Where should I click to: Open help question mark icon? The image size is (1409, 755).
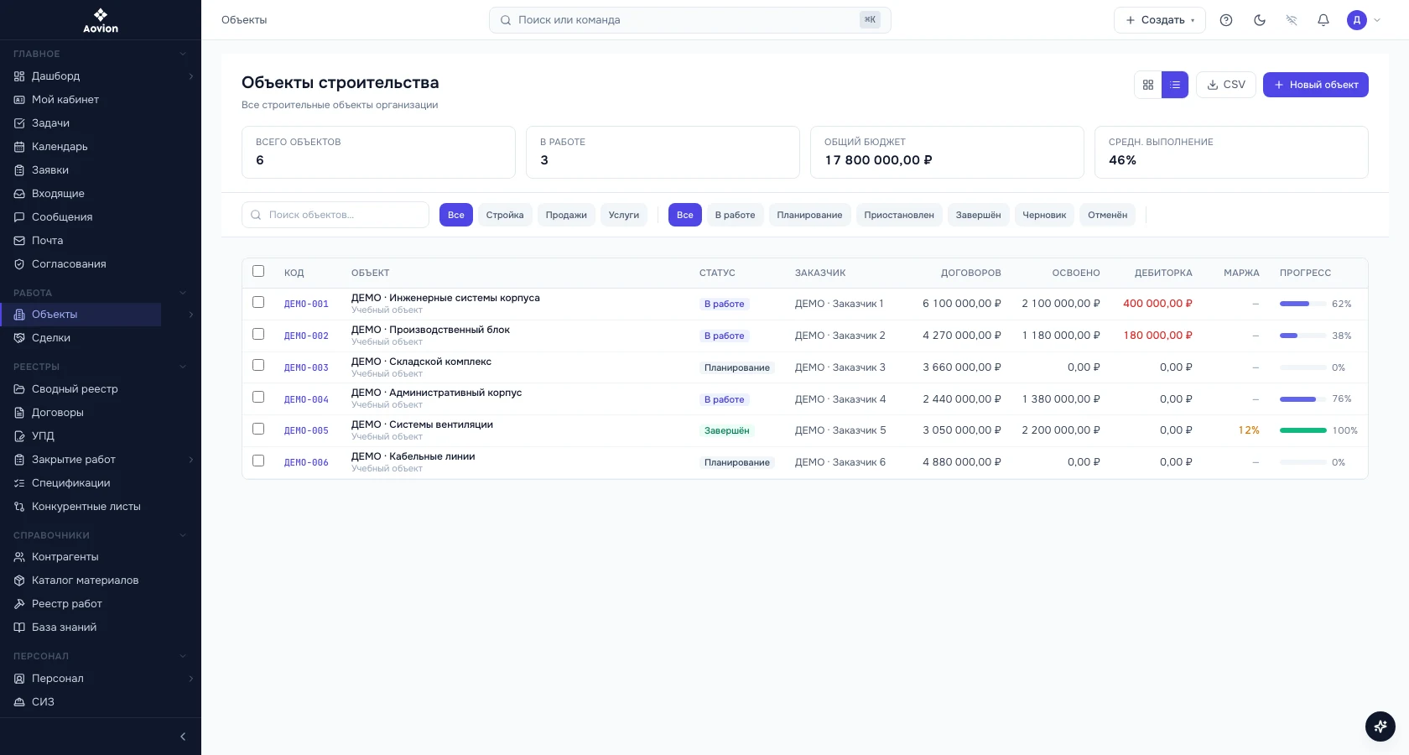coord(1225,20)
